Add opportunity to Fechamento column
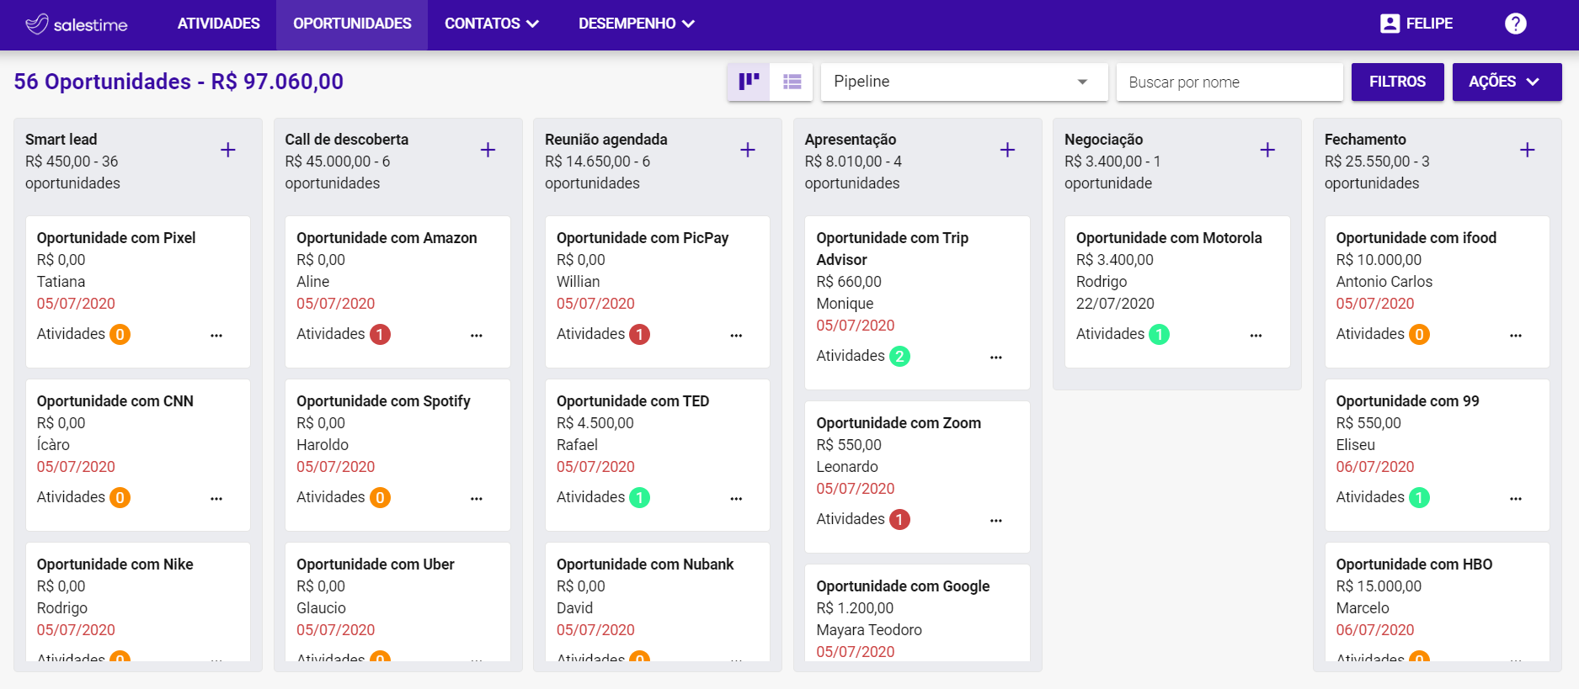 point(1528,150)
